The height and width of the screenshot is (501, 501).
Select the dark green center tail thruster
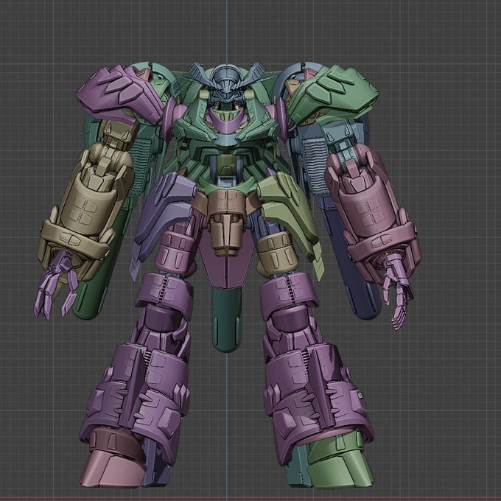coord(226,320)
